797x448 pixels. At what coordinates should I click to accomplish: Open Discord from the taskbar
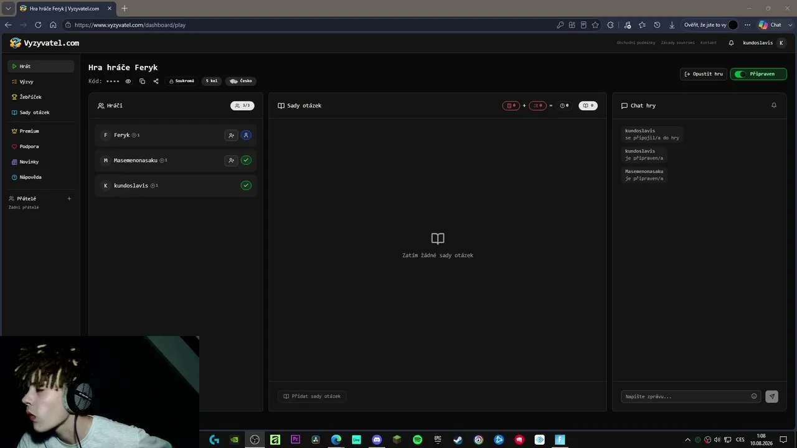[x=377, y=439]
